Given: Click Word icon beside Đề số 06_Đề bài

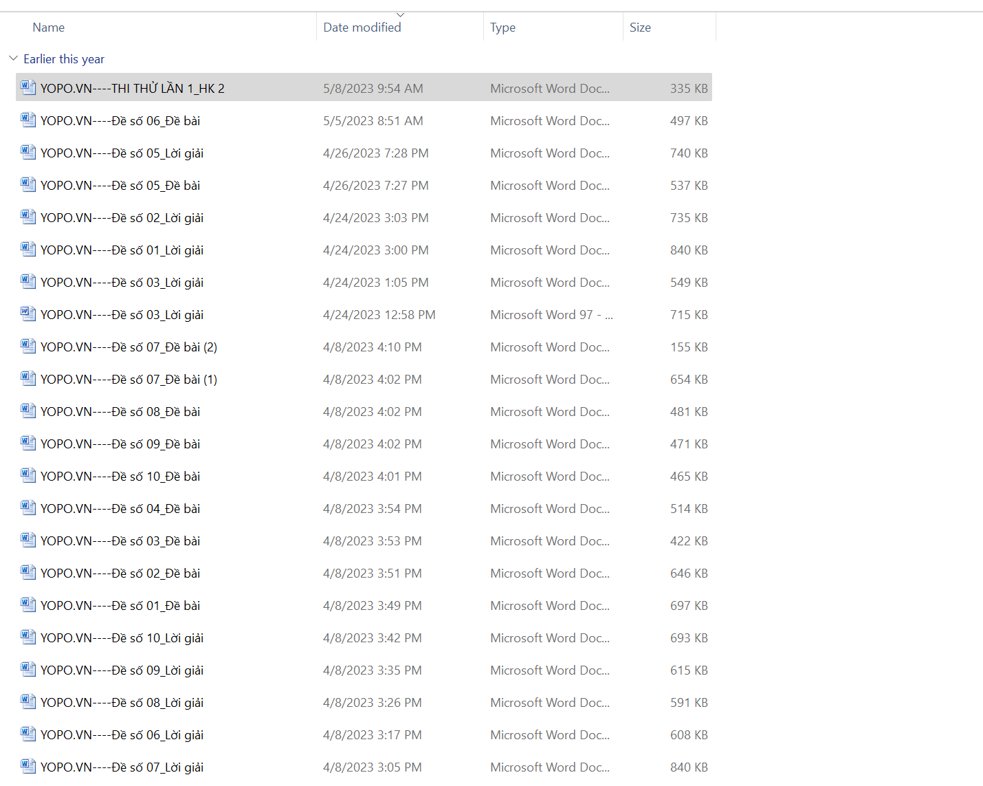Looking at the screenshot, I should tap(28, 120).
